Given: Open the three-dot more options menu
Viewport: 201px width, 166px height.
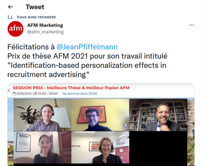Looking at the screenshot, I should coord(192,25).
